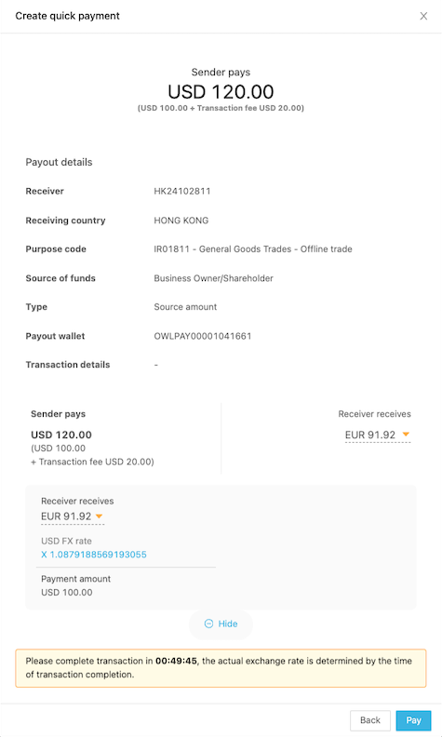Viewport: 442px width, 737px height.
Task: Click the bold USD 120.00 under Sender pays
Action: tap(61, 435)
